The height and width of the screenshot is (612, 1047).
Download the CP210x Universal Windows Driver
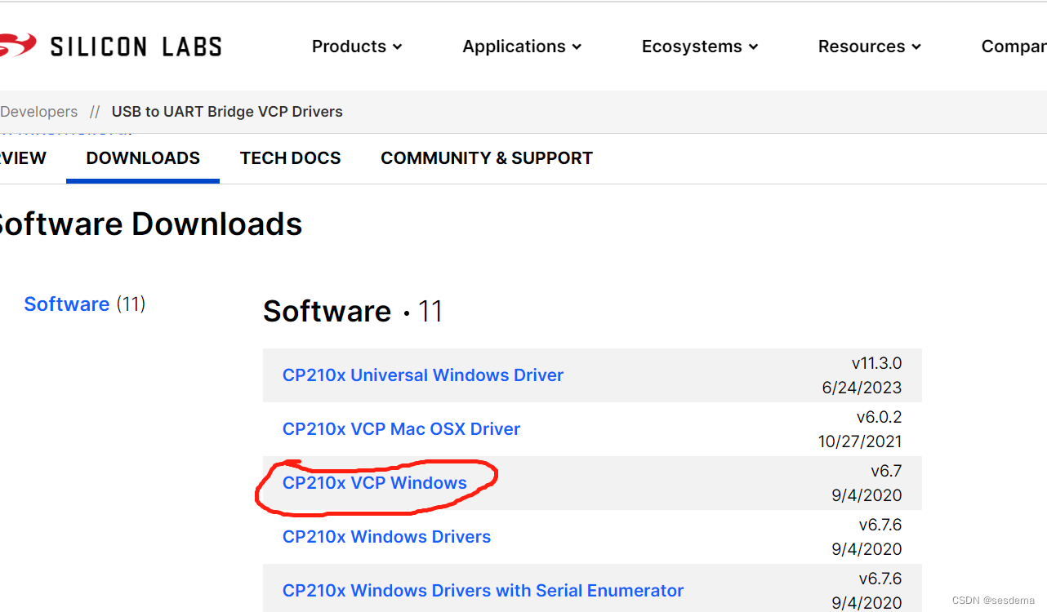[x=423, y=375]
